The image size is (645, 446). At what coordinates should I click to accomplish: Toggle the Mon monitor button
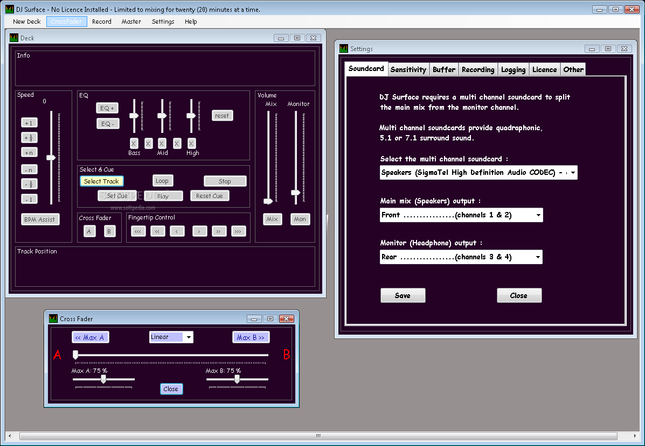pyautogui.click(x=300, y=219)
